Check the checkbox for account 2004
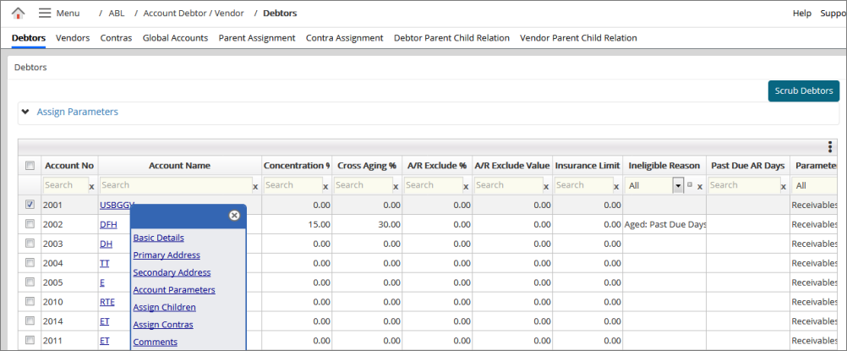The width and height of the screenshot is (847, 351). tap(30, 264)
